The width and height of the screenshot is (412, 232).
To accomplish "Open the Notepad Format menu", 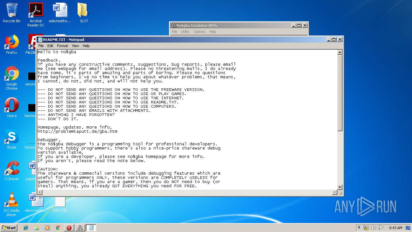I will click(62, 46).
